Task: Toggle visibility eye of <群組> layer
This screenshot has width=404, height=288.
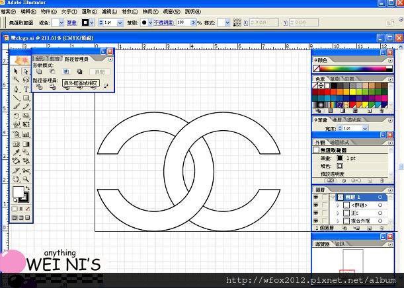Action: [316, 205]
